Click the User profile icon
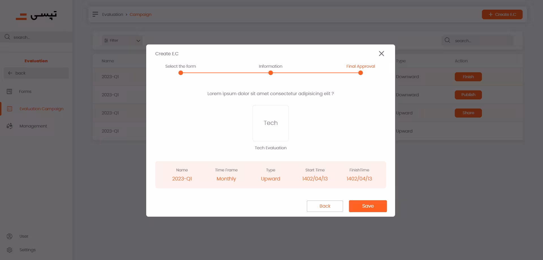543x260 pixels. coord(10,236)
